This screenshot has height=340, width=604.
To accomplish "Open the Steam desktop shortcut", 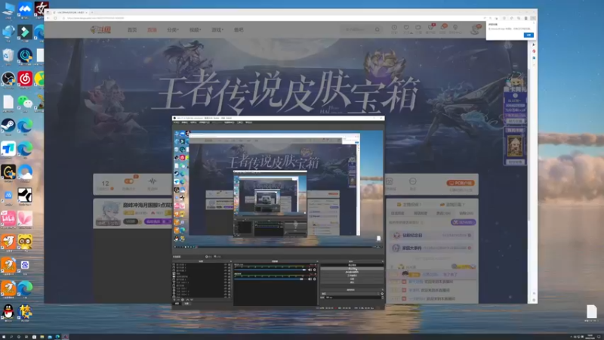I will pyautogui.click(x=8, y=125).
